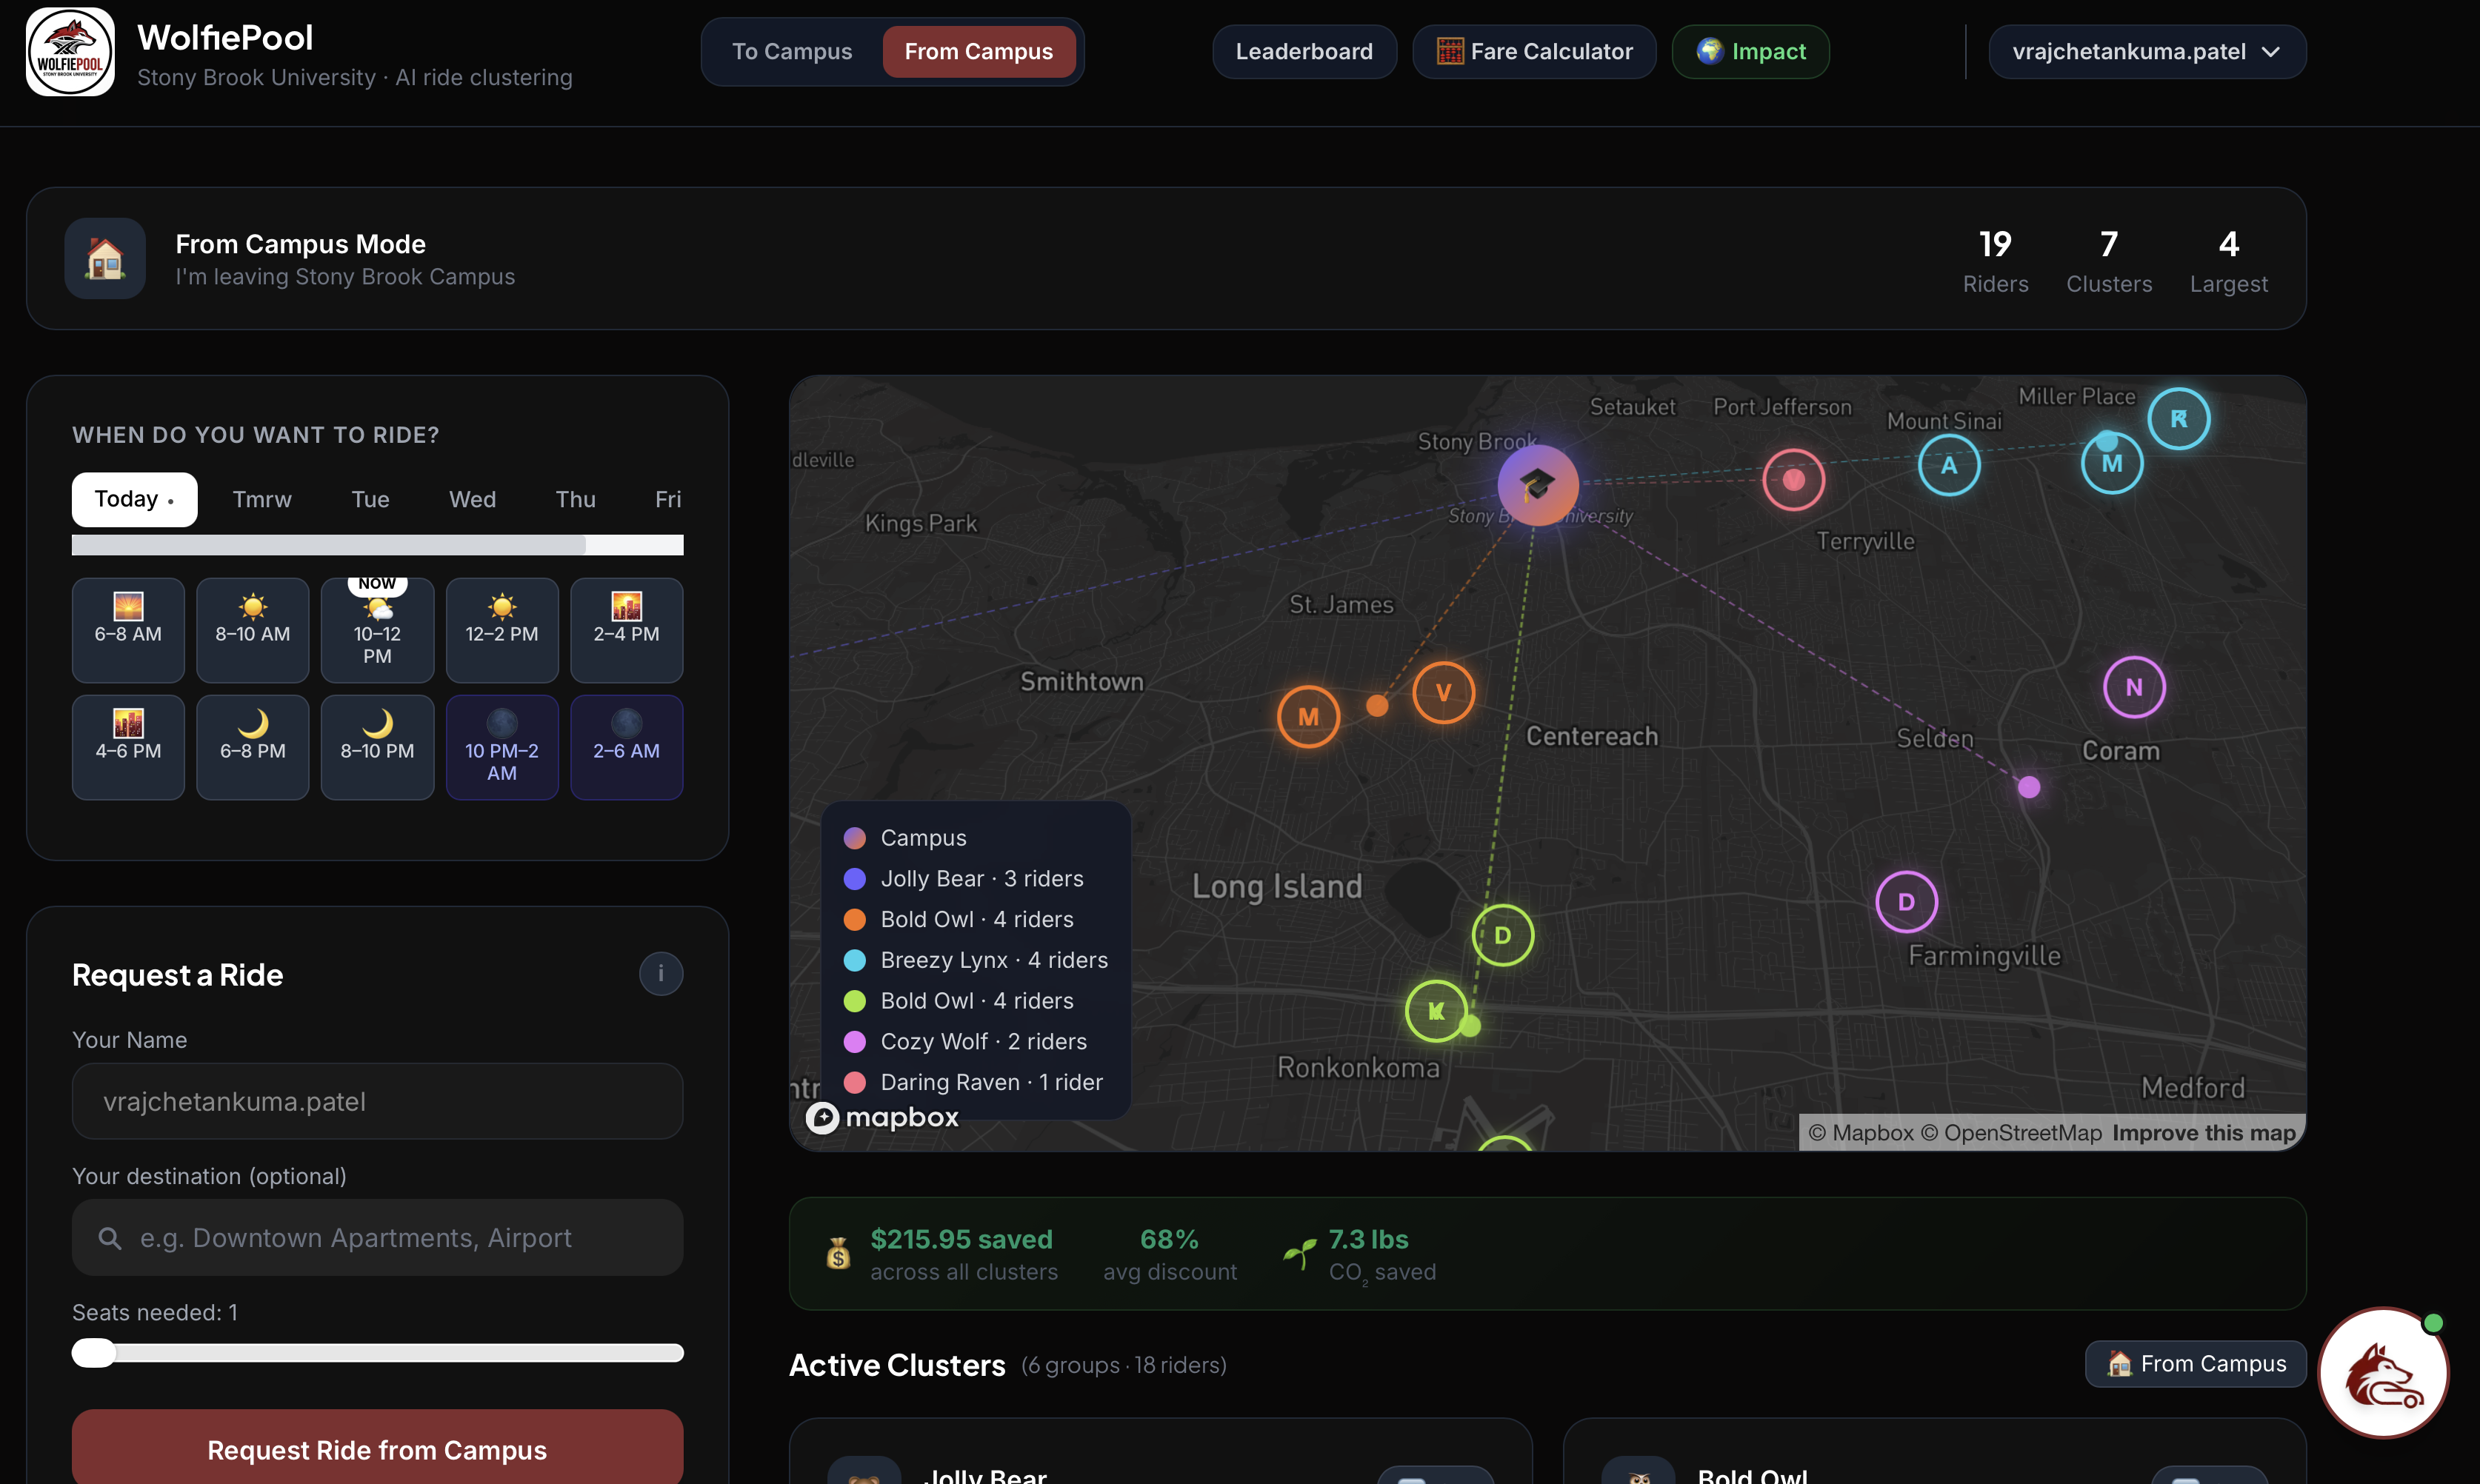Click the purple N rider marker near Coram
2480x1484 pixels.
click(2134, 688)
